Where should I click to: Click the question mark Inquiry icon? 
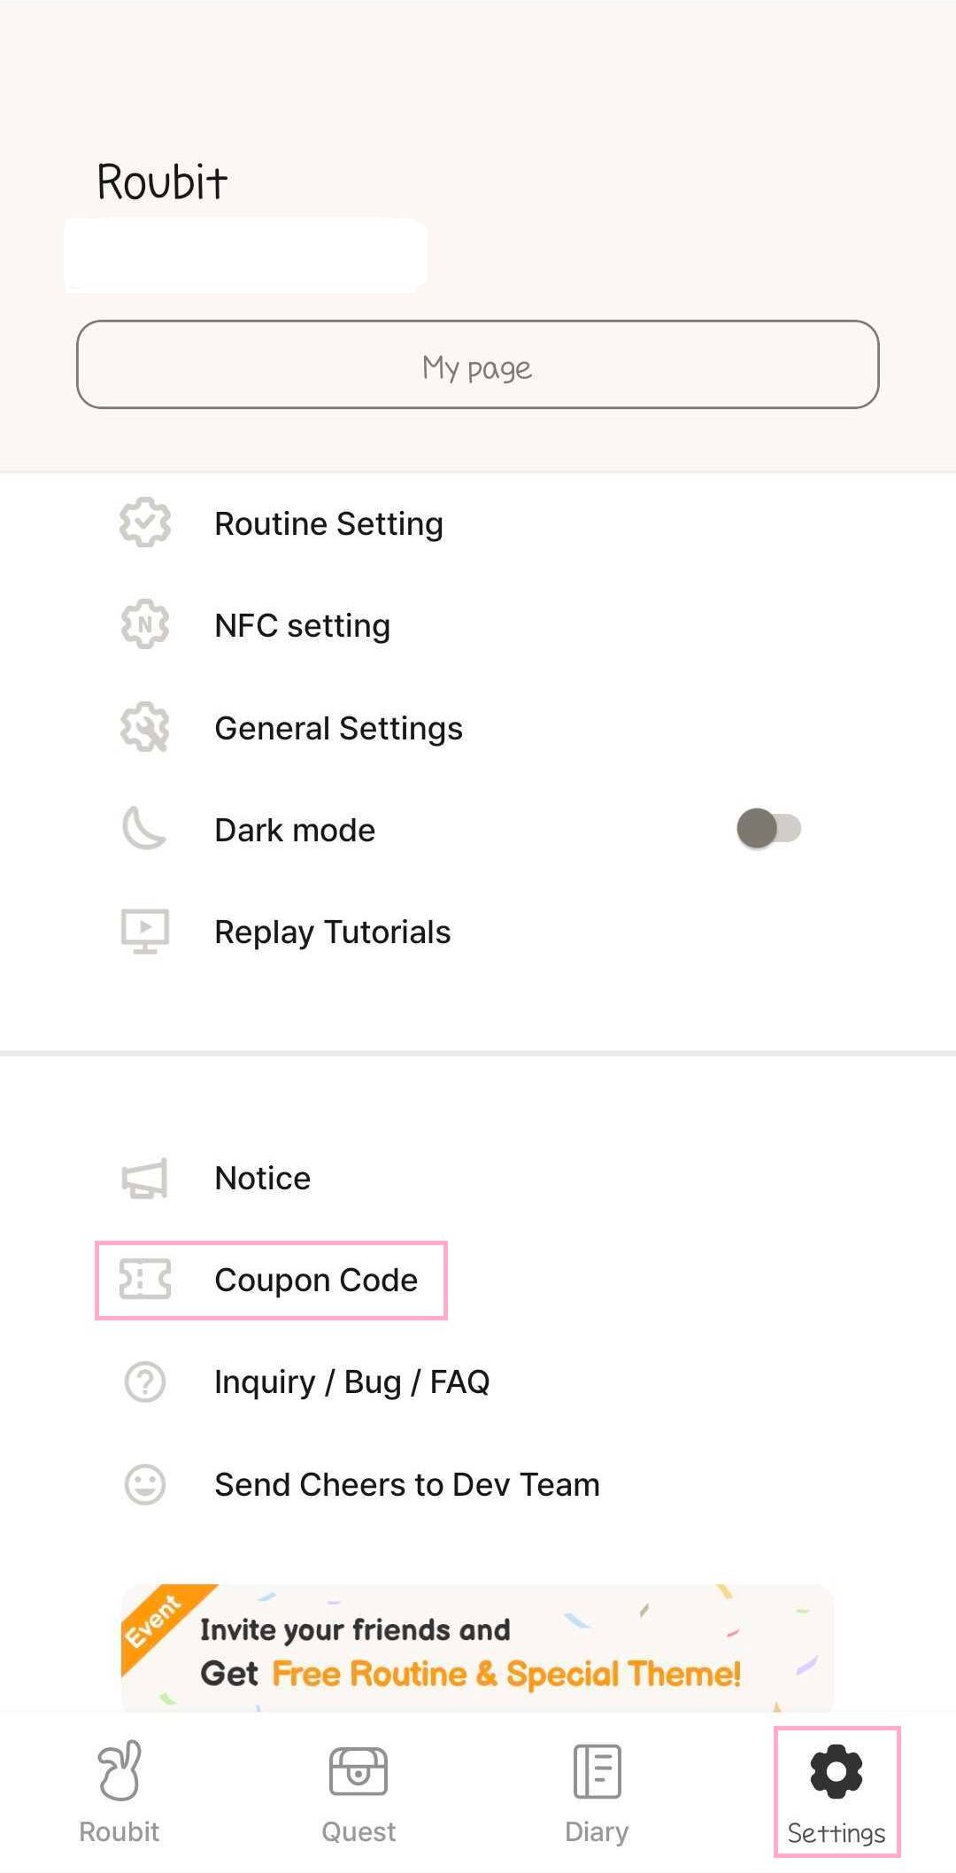[145, 1382]
